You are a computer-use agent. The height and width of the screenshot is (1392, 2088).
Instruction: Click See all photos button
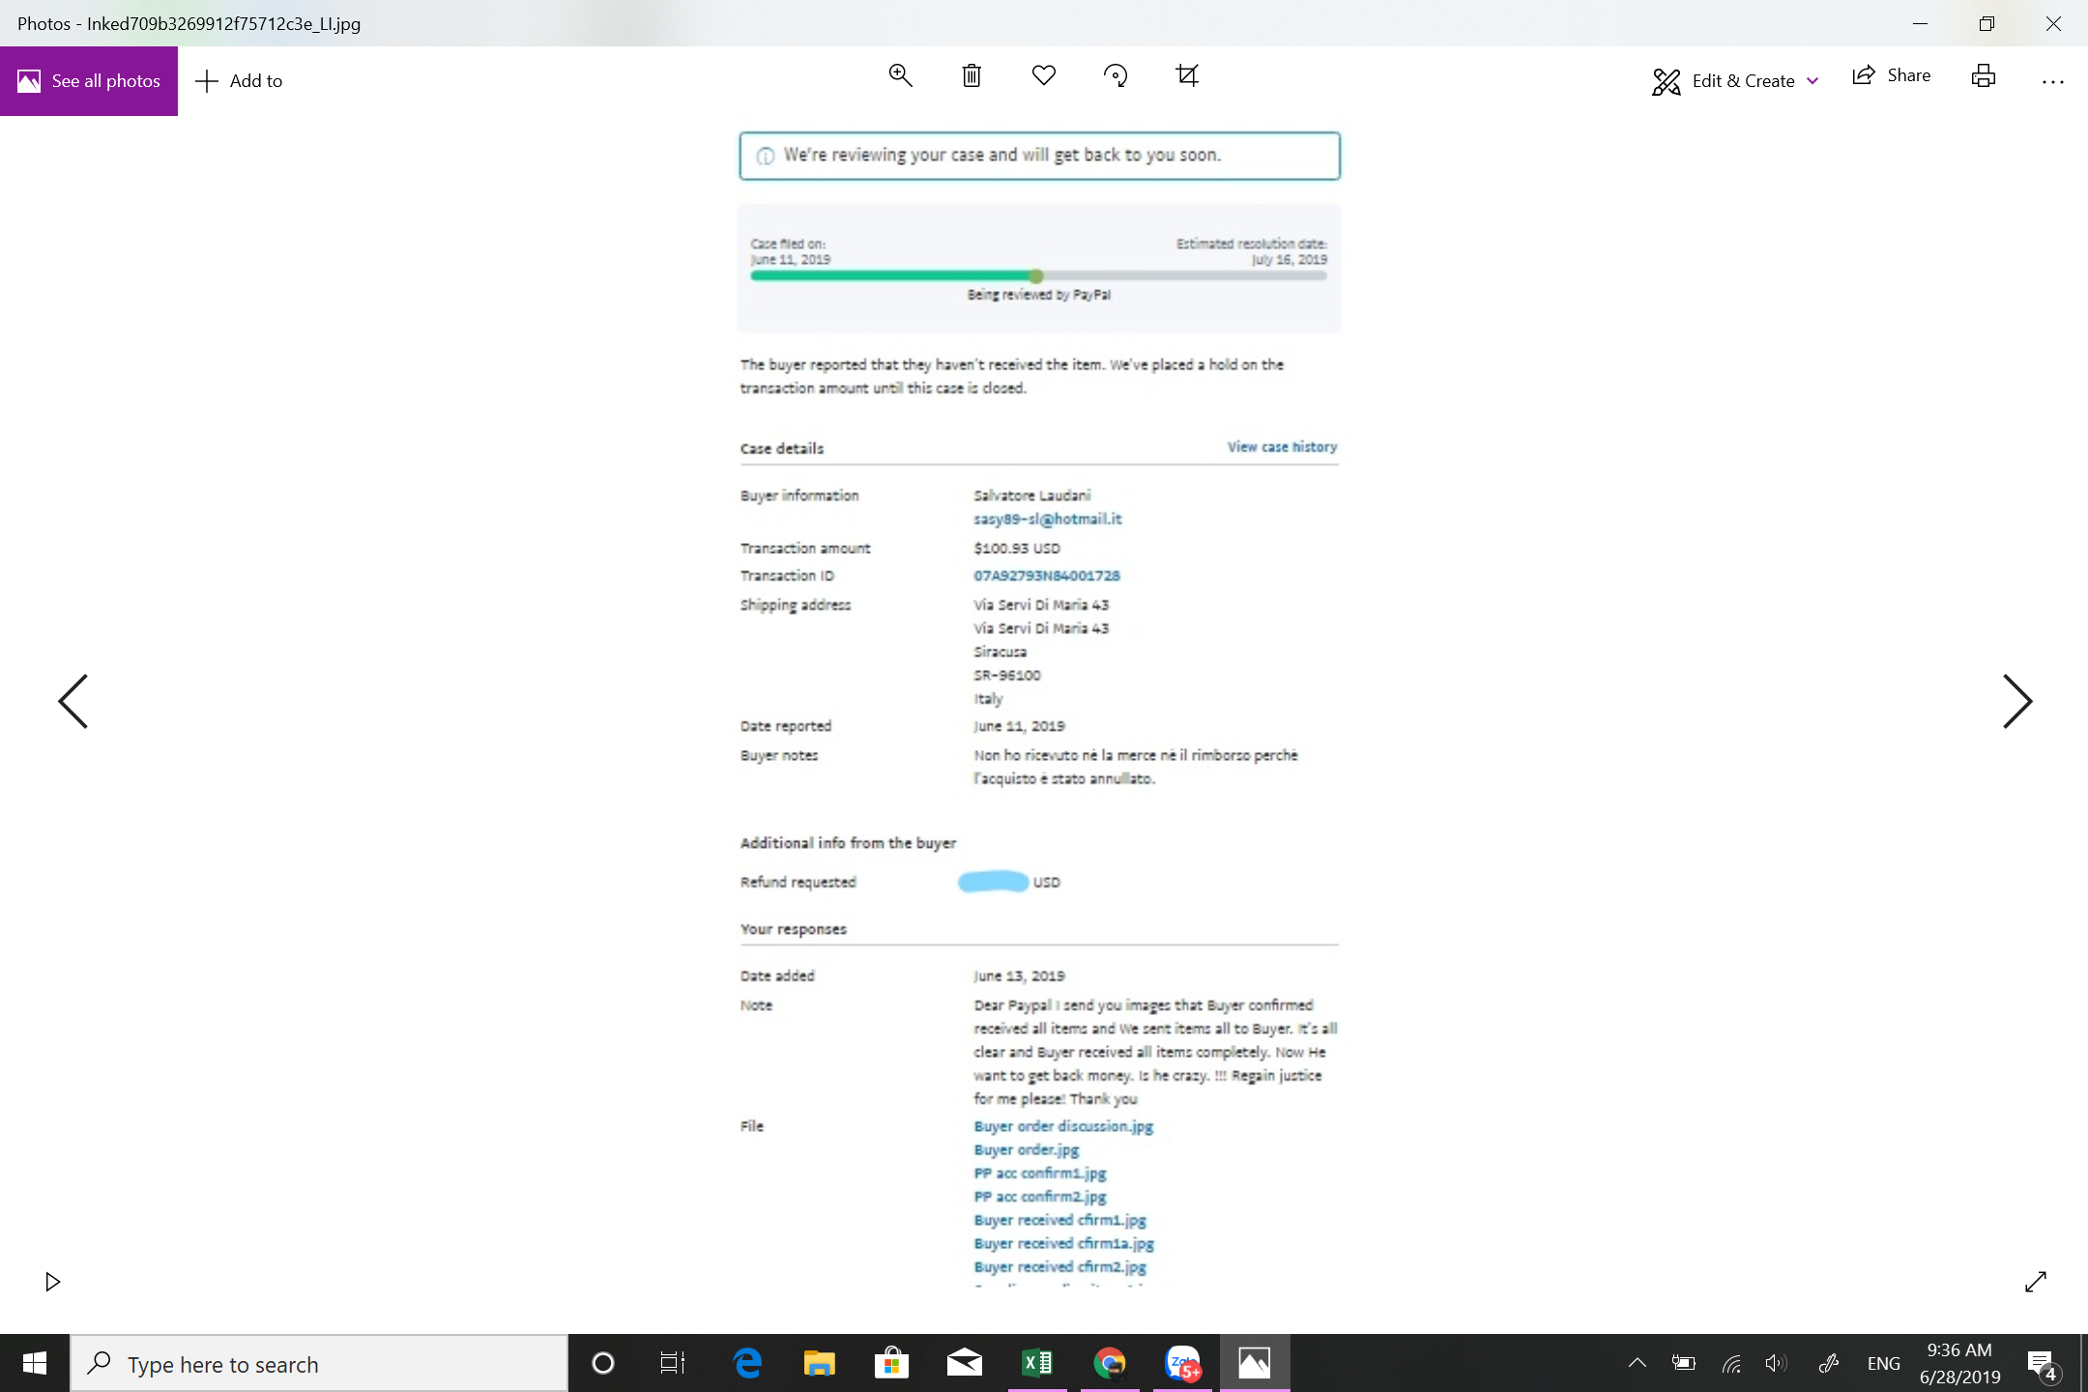[89, 81]
